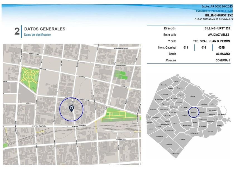Click the 'Y calle' label
The height and width of the screenshot is (175, 234).
click(172, 41)
